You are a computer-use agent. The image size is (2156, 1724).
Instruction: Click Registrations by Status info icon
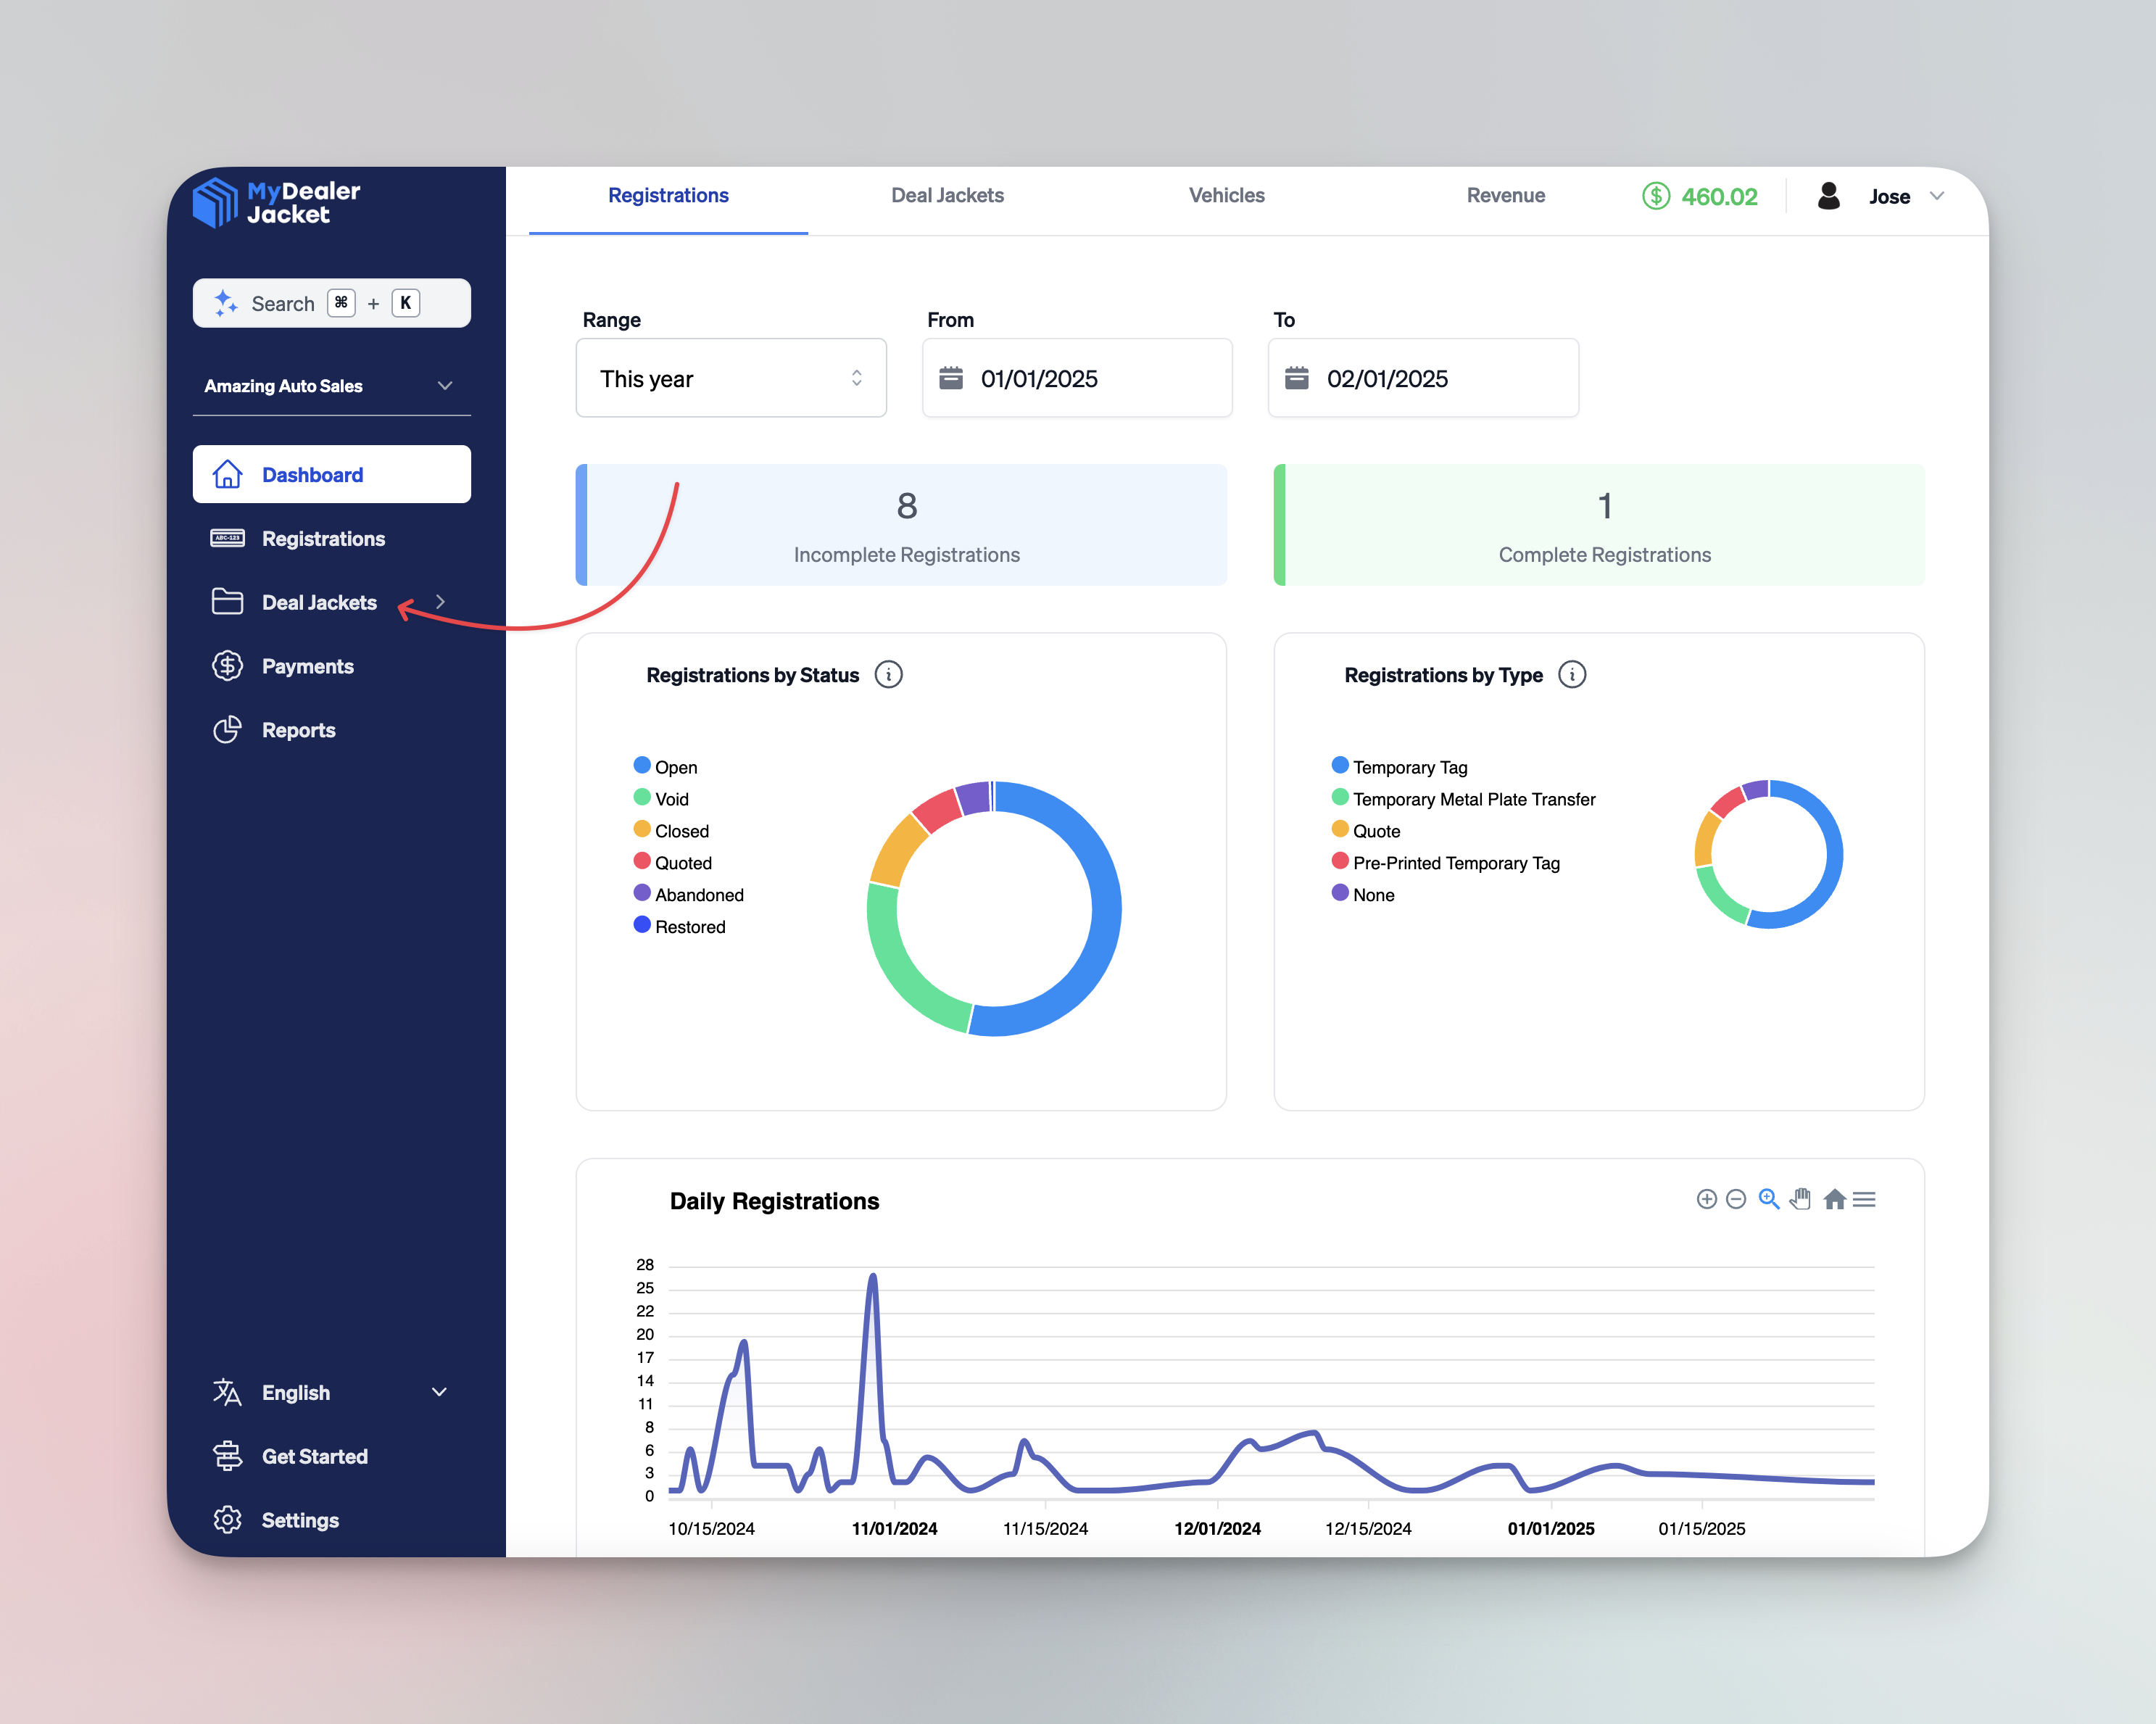click(888, 675)
